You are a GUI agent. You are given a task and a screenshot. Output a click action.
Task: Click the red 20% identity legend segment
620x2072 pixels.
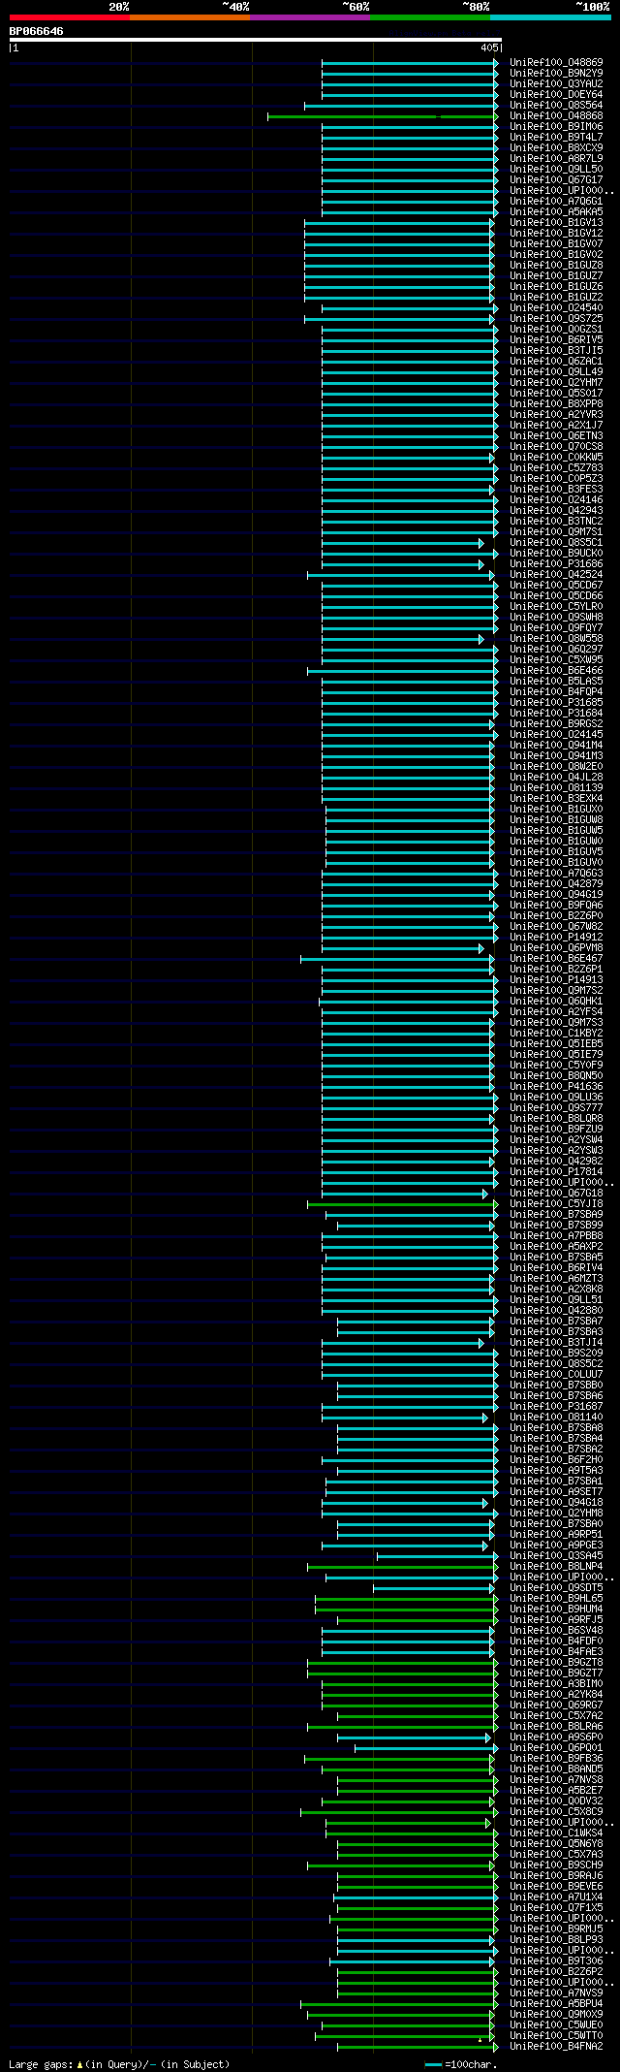pyautogui.click(x=70, y=17)
